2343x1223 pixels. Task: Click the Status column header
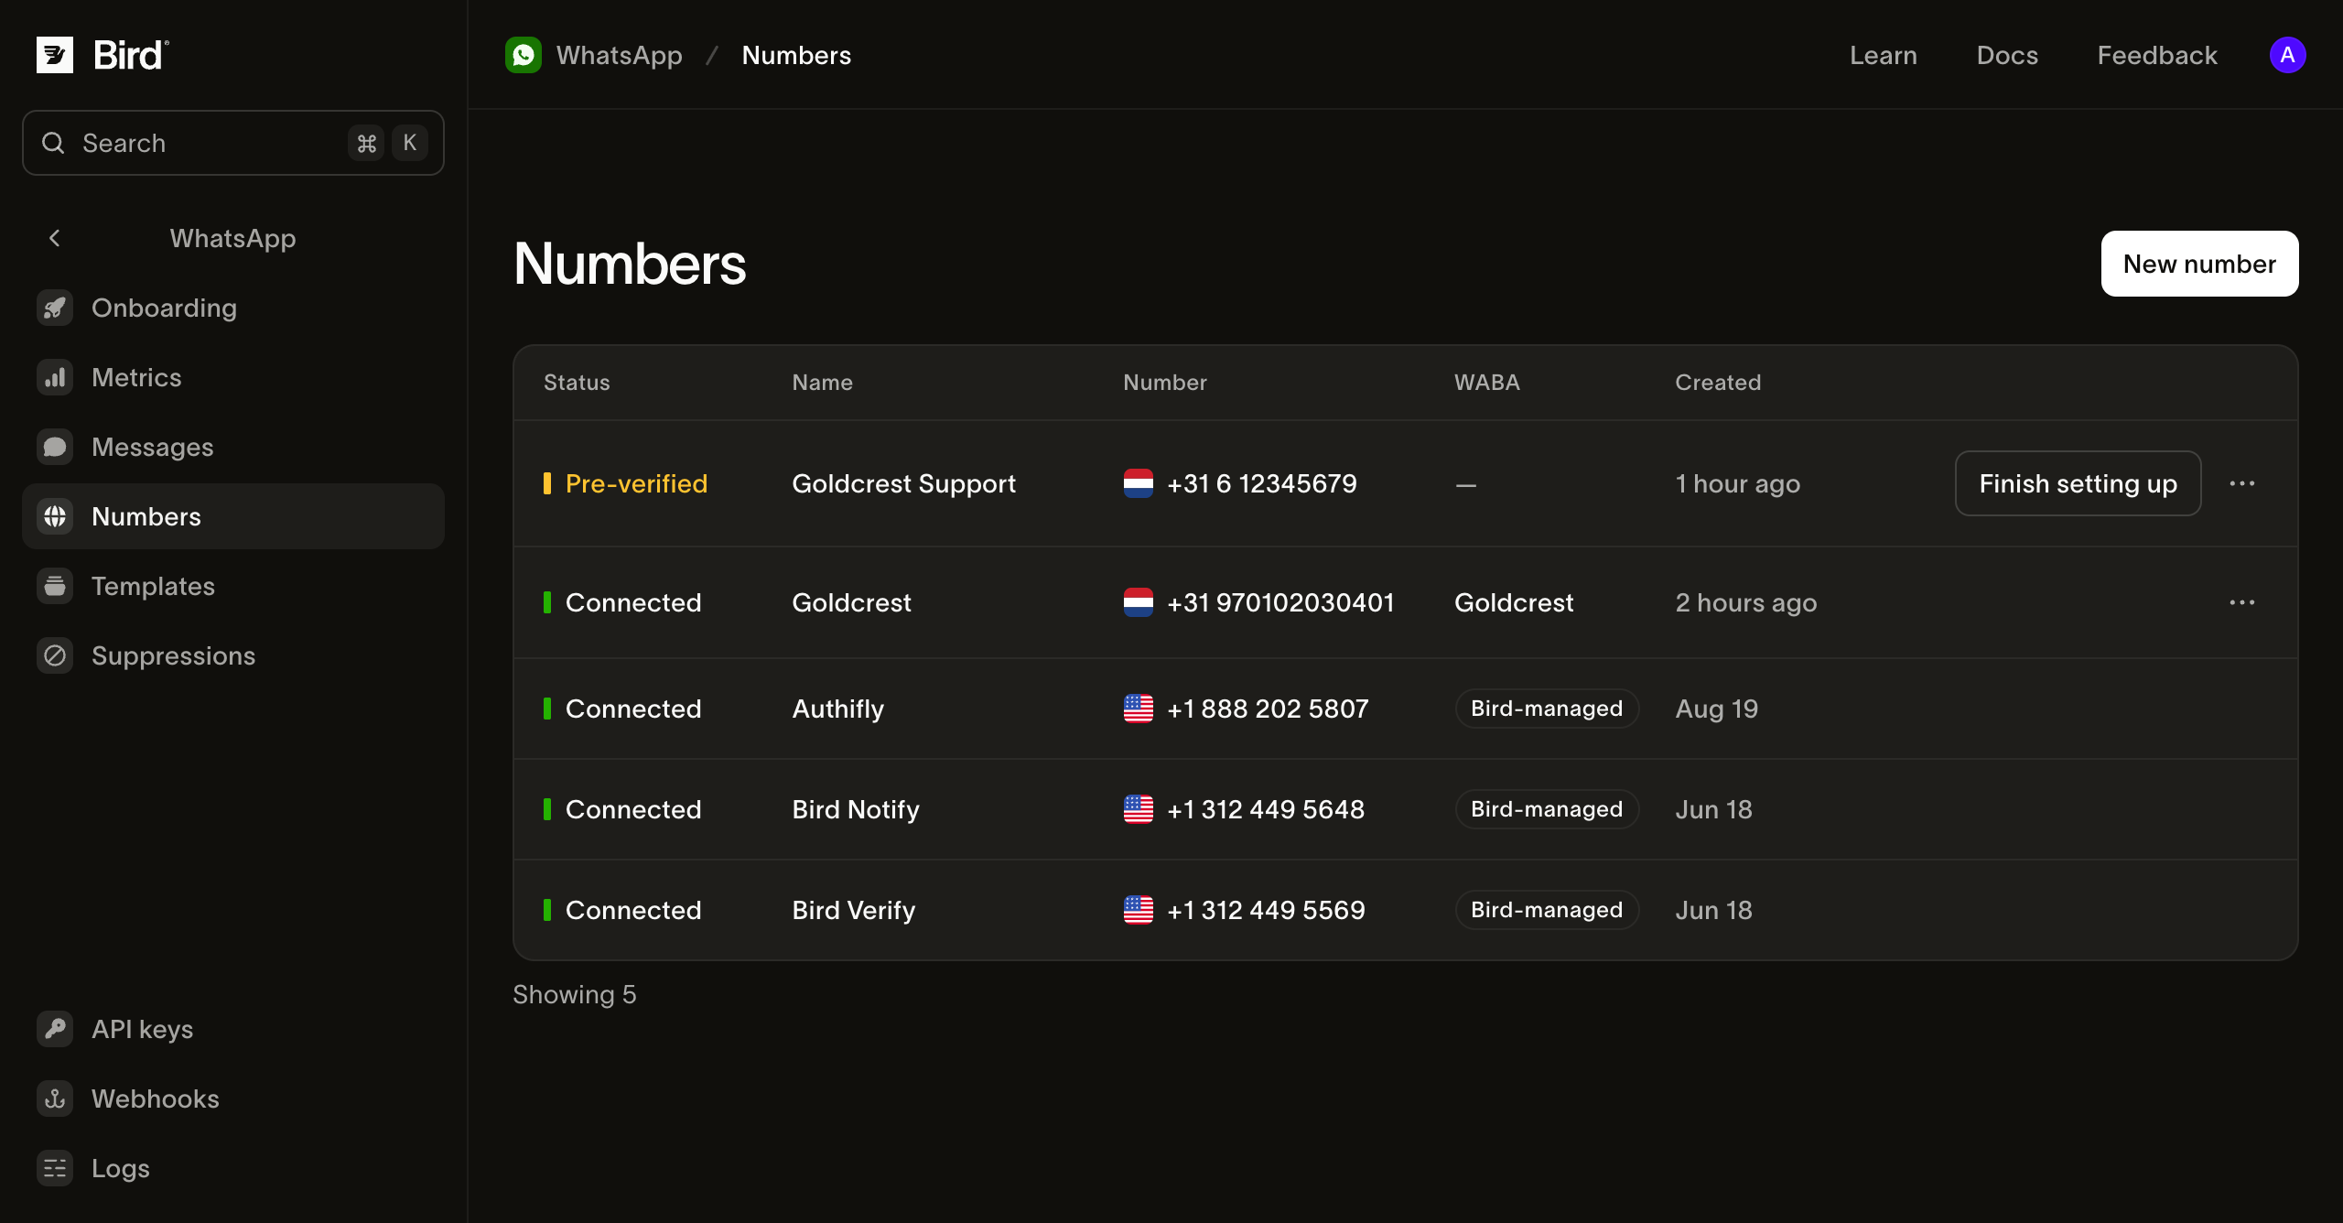coord(577,383)
